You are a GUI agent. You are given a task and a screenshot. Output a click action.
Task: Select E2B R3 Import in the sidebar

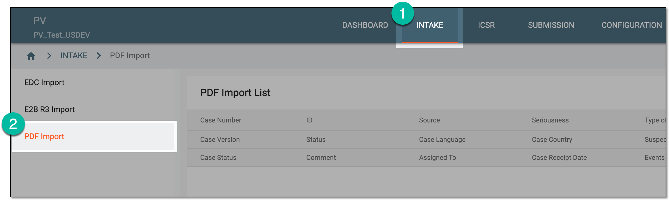pos(49,110)
